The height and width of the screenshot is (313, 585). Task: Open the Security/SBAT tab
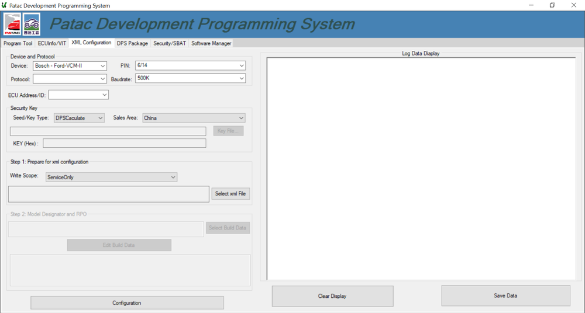[x=170, y=43]
